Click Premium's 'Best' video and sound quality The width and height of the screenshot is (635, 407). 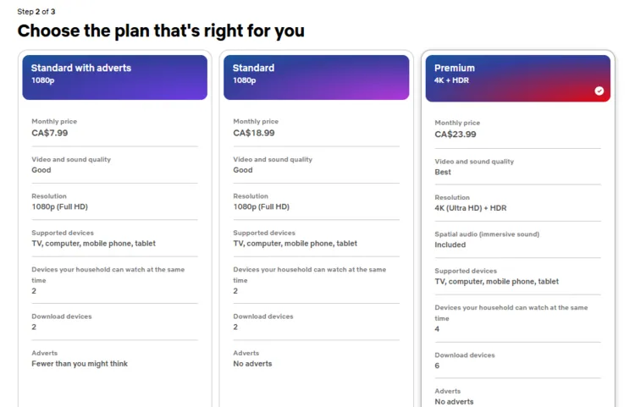pos(443,172)
